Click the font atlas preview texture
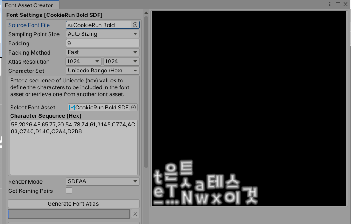 pos(249,109)
